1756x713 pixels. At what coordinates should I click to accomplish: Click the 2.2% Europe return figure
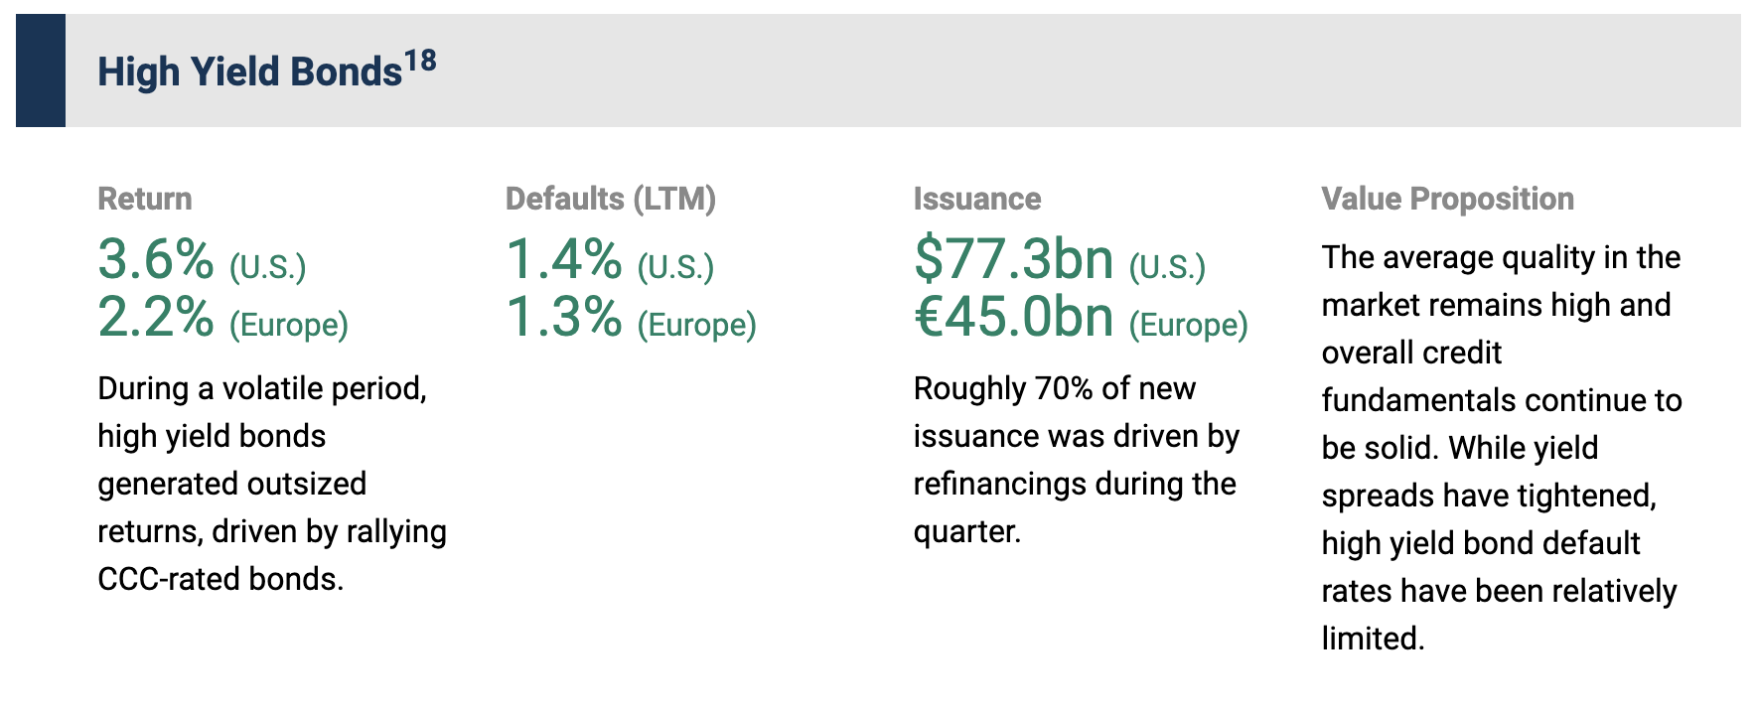click(x=156, y=318)
